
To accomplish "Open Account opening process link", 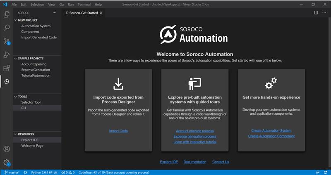I will pos(195,131).
